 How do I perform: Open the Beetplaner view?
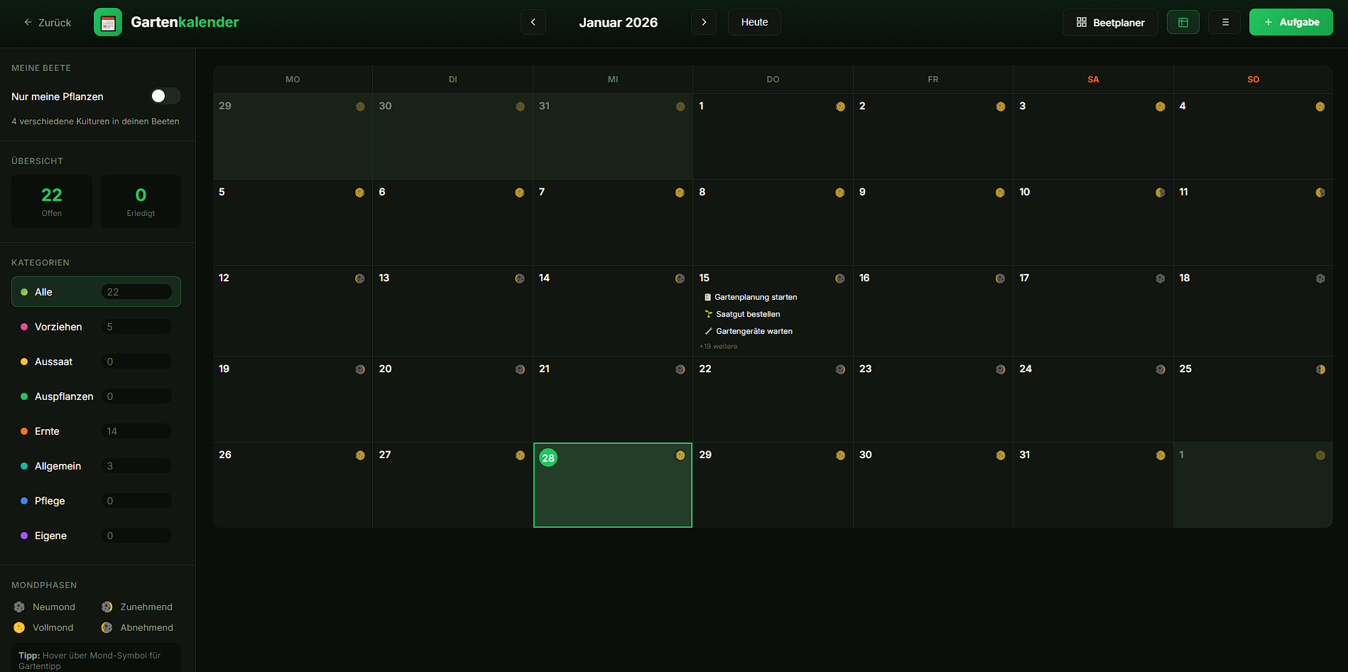1109,23
